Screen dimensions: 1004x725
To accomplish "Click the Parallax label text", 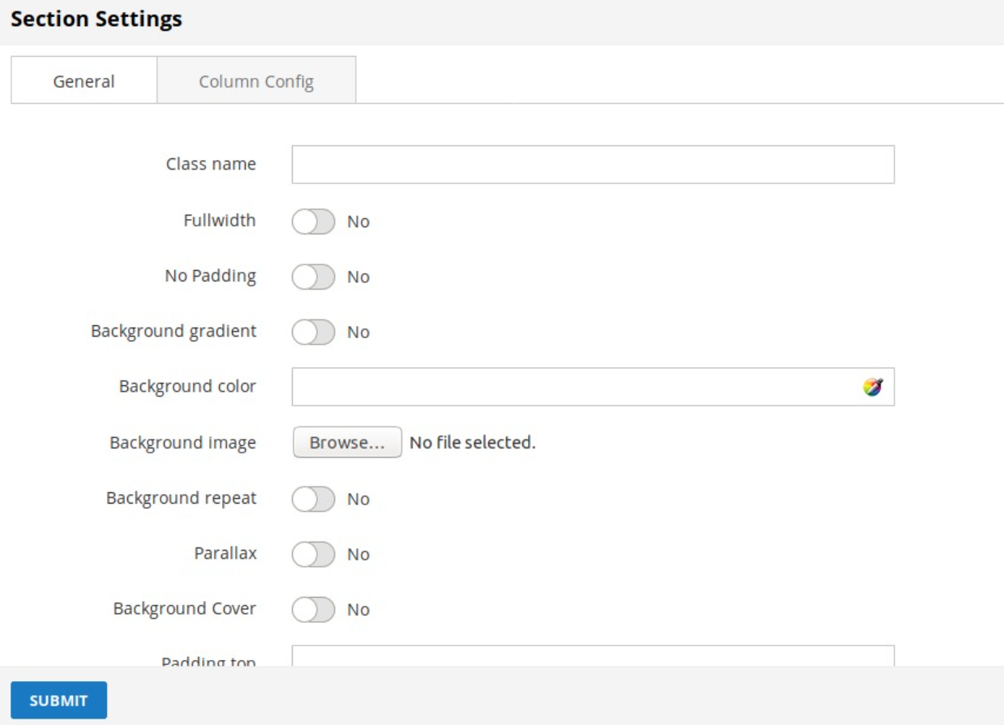I will click(225, 553).
